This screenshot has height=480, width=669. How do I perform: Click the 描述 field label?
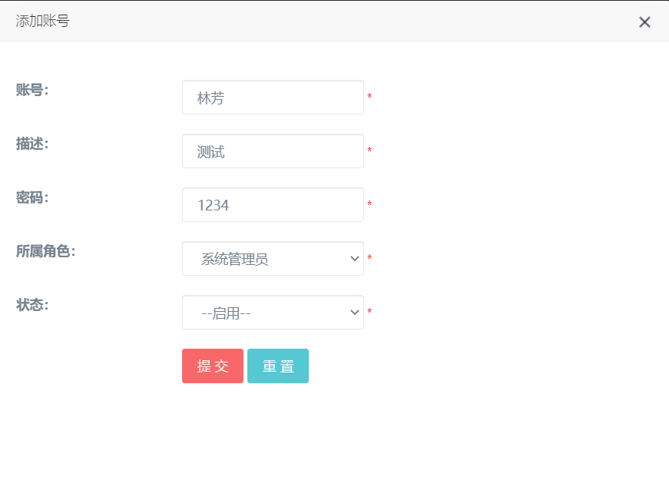tap(32, 144)
